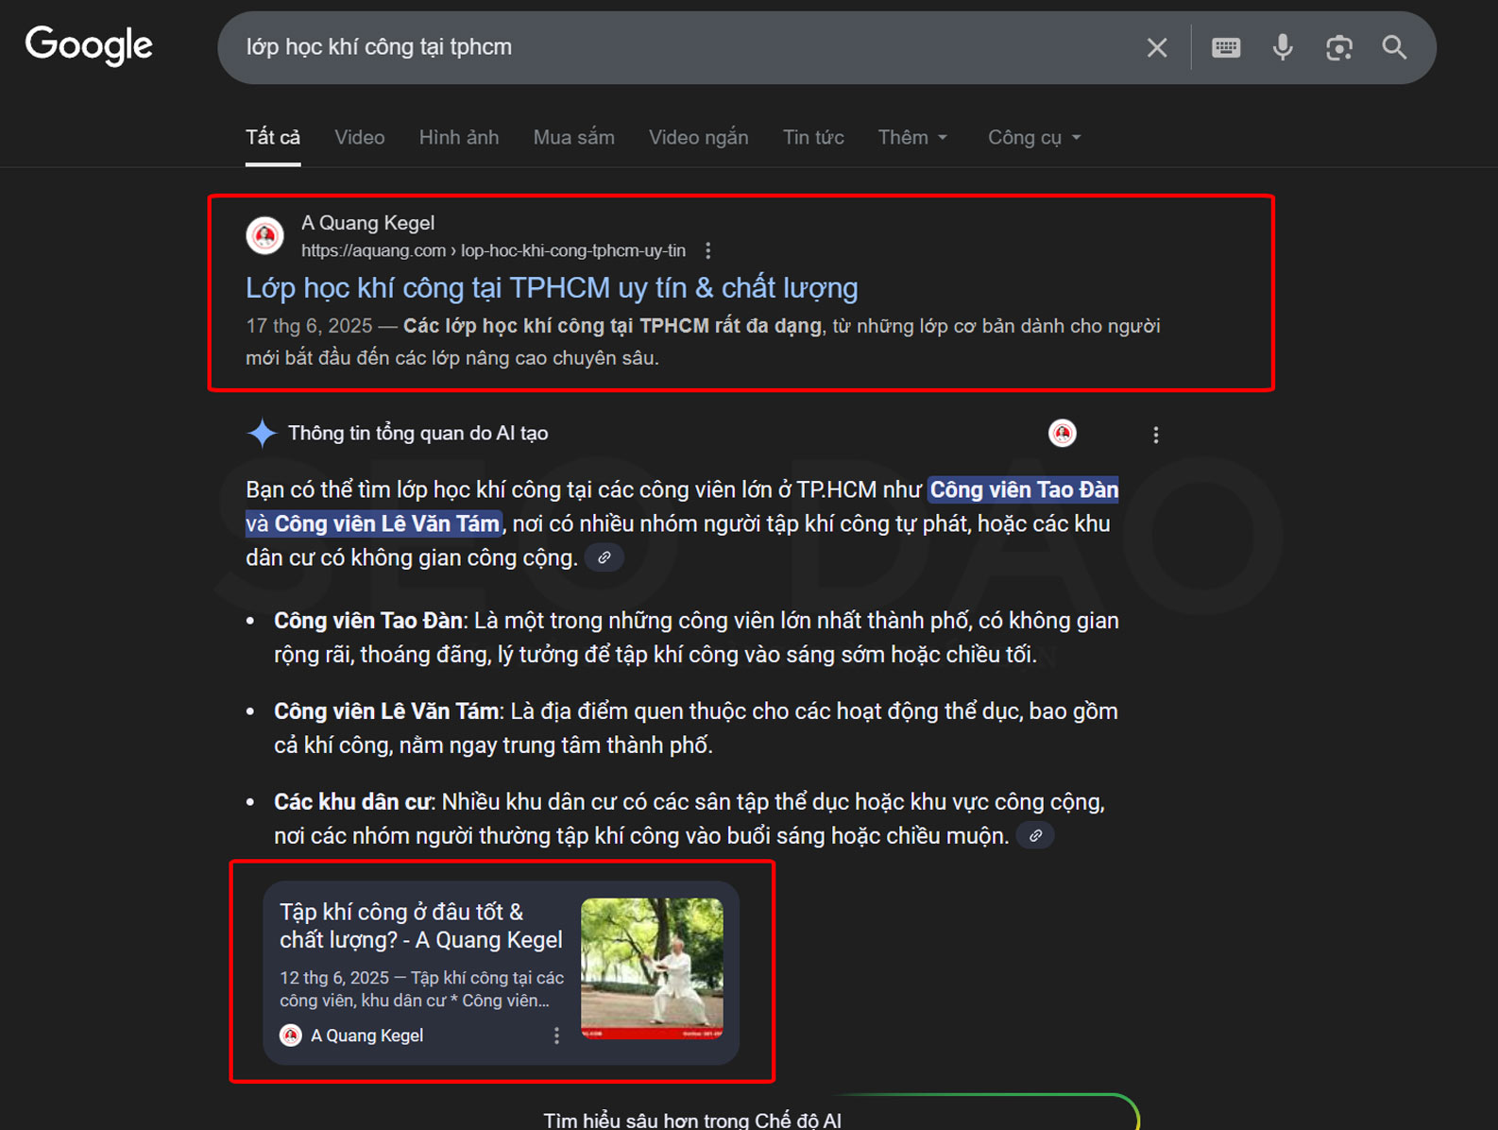Click the magnifying glass search button
Image resolution: width=1498 pixels, height=1130 pixels.
pyautogui.click(x=1394, y=47)
